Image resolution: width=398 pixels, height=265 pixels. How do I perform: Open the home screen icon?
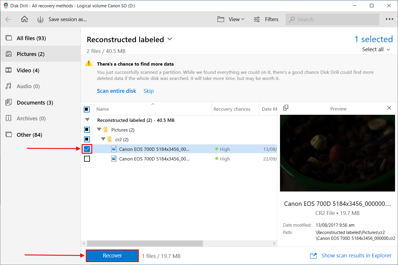[25, 19]
